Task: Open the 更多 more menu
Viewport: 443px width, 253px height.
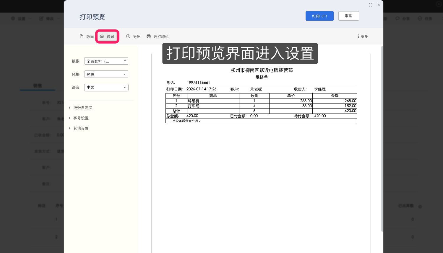Action: click(363, 37)
